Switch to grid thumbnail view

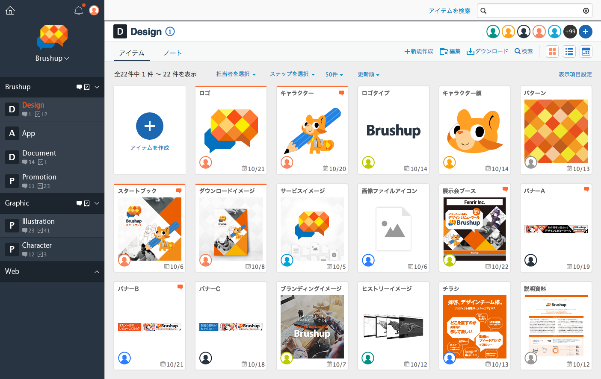pos(552,52)
